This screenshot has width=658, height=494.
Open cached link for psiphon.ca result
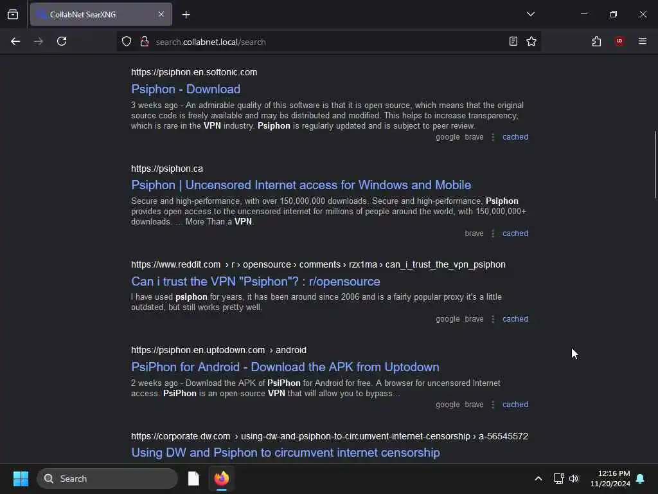pos(515,233)
